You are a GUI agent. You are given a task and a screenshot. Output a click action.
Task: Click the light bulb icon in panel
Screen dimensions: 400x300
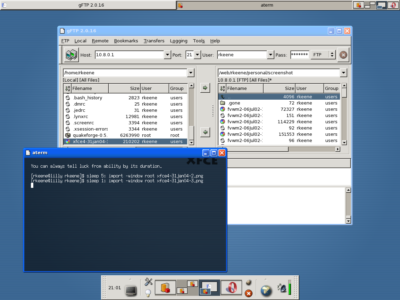tap(148, 293)
